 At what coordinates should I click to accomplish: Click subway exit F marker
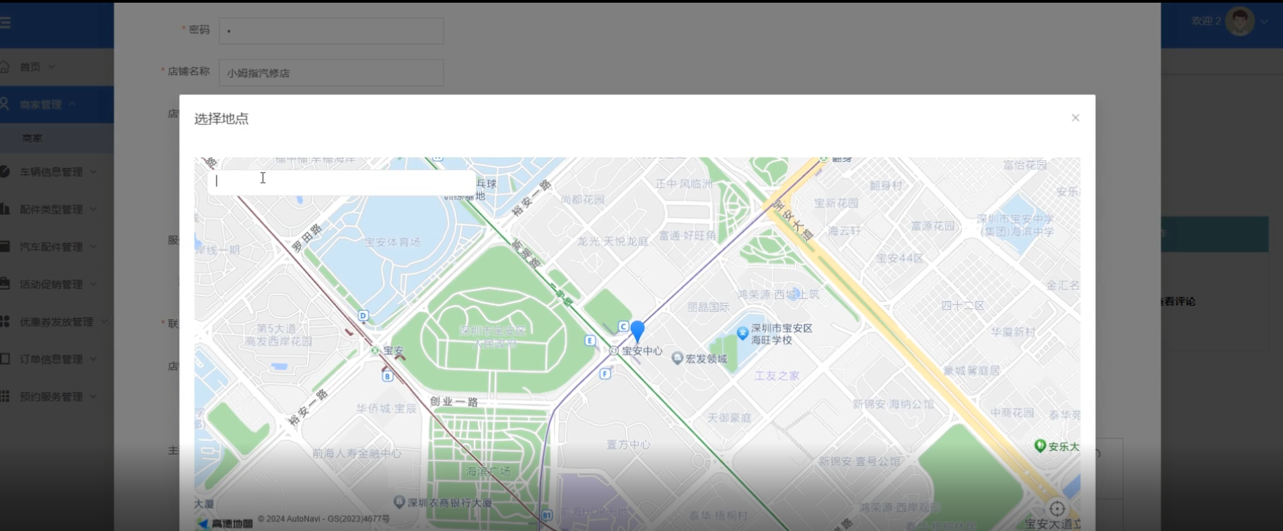(x=605, y=374)
